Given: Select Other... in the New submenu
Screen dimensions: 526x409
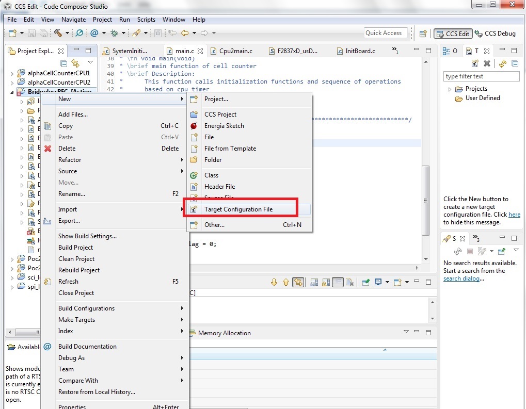Looking at the screenshot, I should [249, 225].
